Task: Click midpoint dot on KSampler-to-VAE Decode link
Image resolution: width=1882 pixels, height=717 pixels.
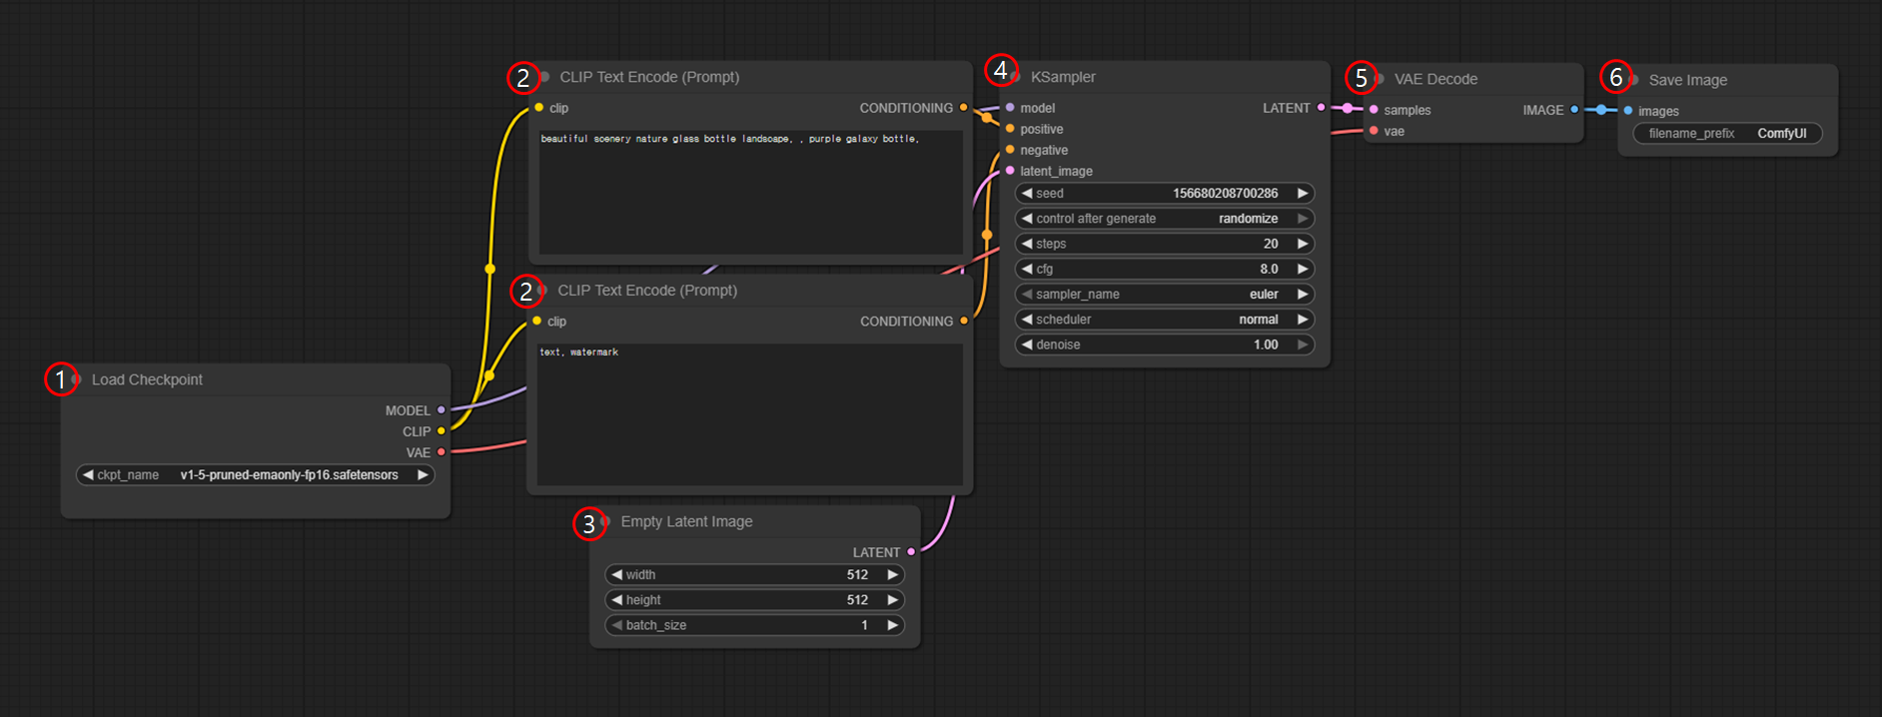Action: pyautogui.click(x=1348, y=108)
